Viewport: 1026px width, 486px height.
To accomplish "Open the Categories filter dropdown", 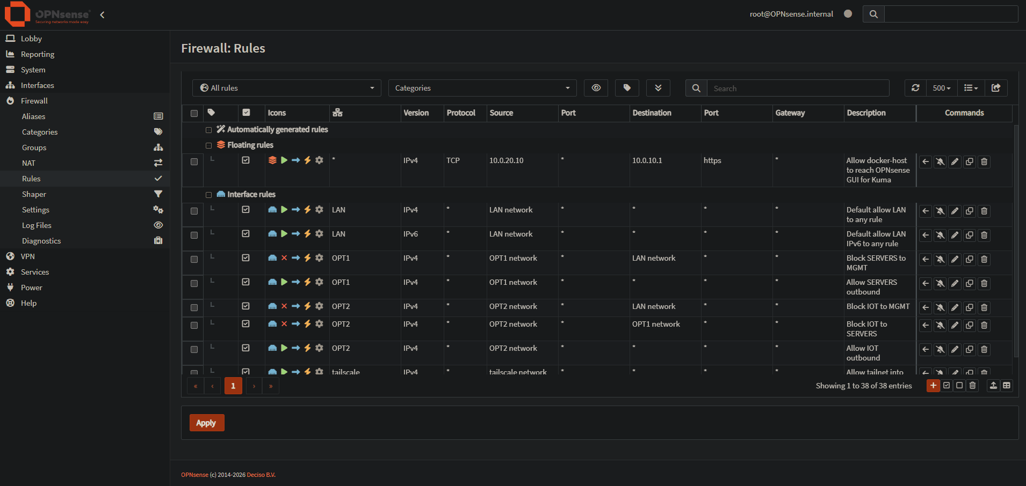I will [x=482, y=88].
